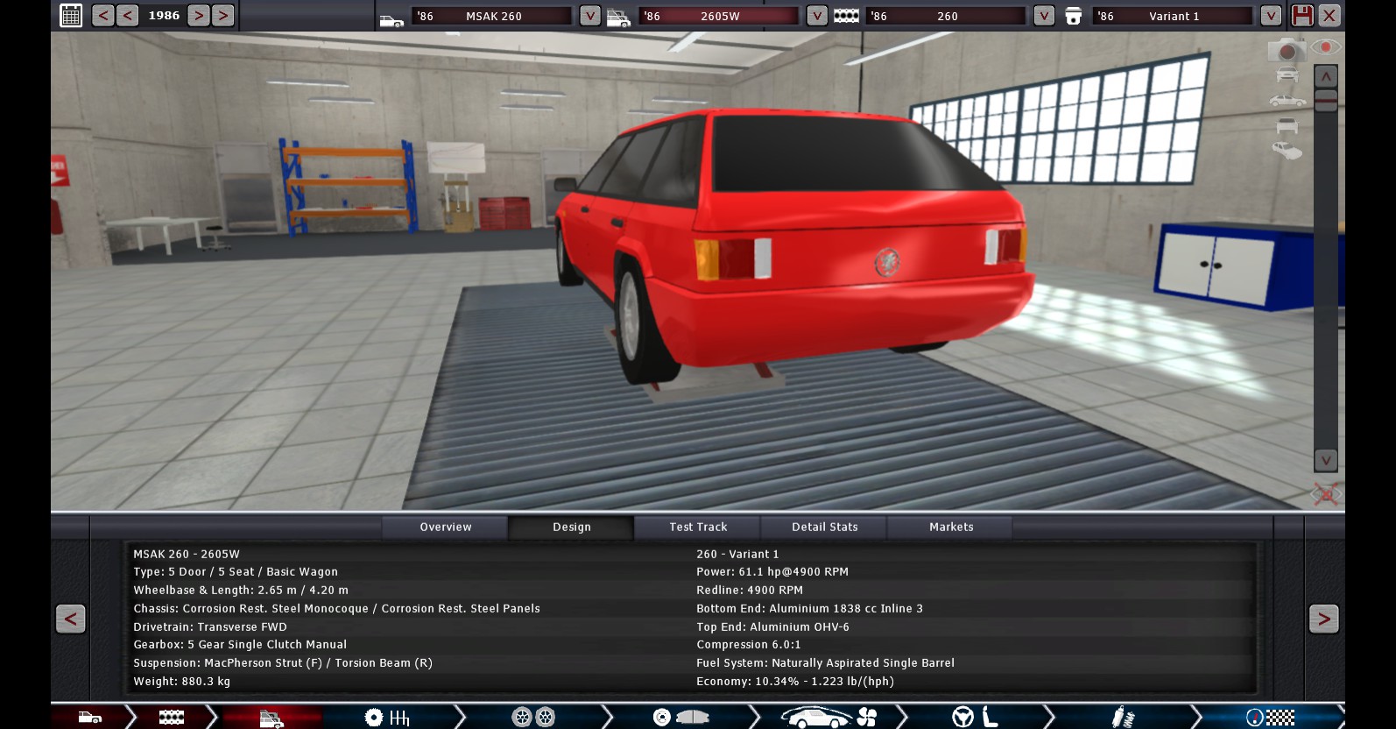Expand the MSAK 260 model dropdown
Image resolution: width=1396 pixels, height=729 pixels.
[x=590, y=16]
